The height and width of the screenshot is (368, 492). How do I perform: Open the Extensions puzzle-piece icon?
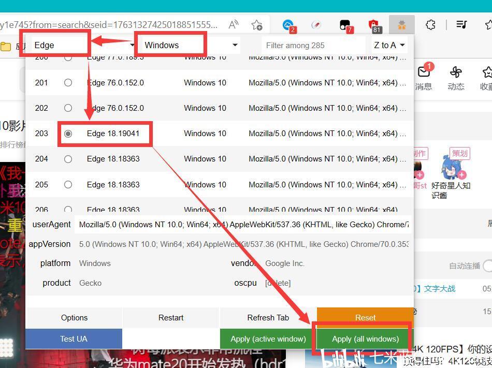point(430,24)
